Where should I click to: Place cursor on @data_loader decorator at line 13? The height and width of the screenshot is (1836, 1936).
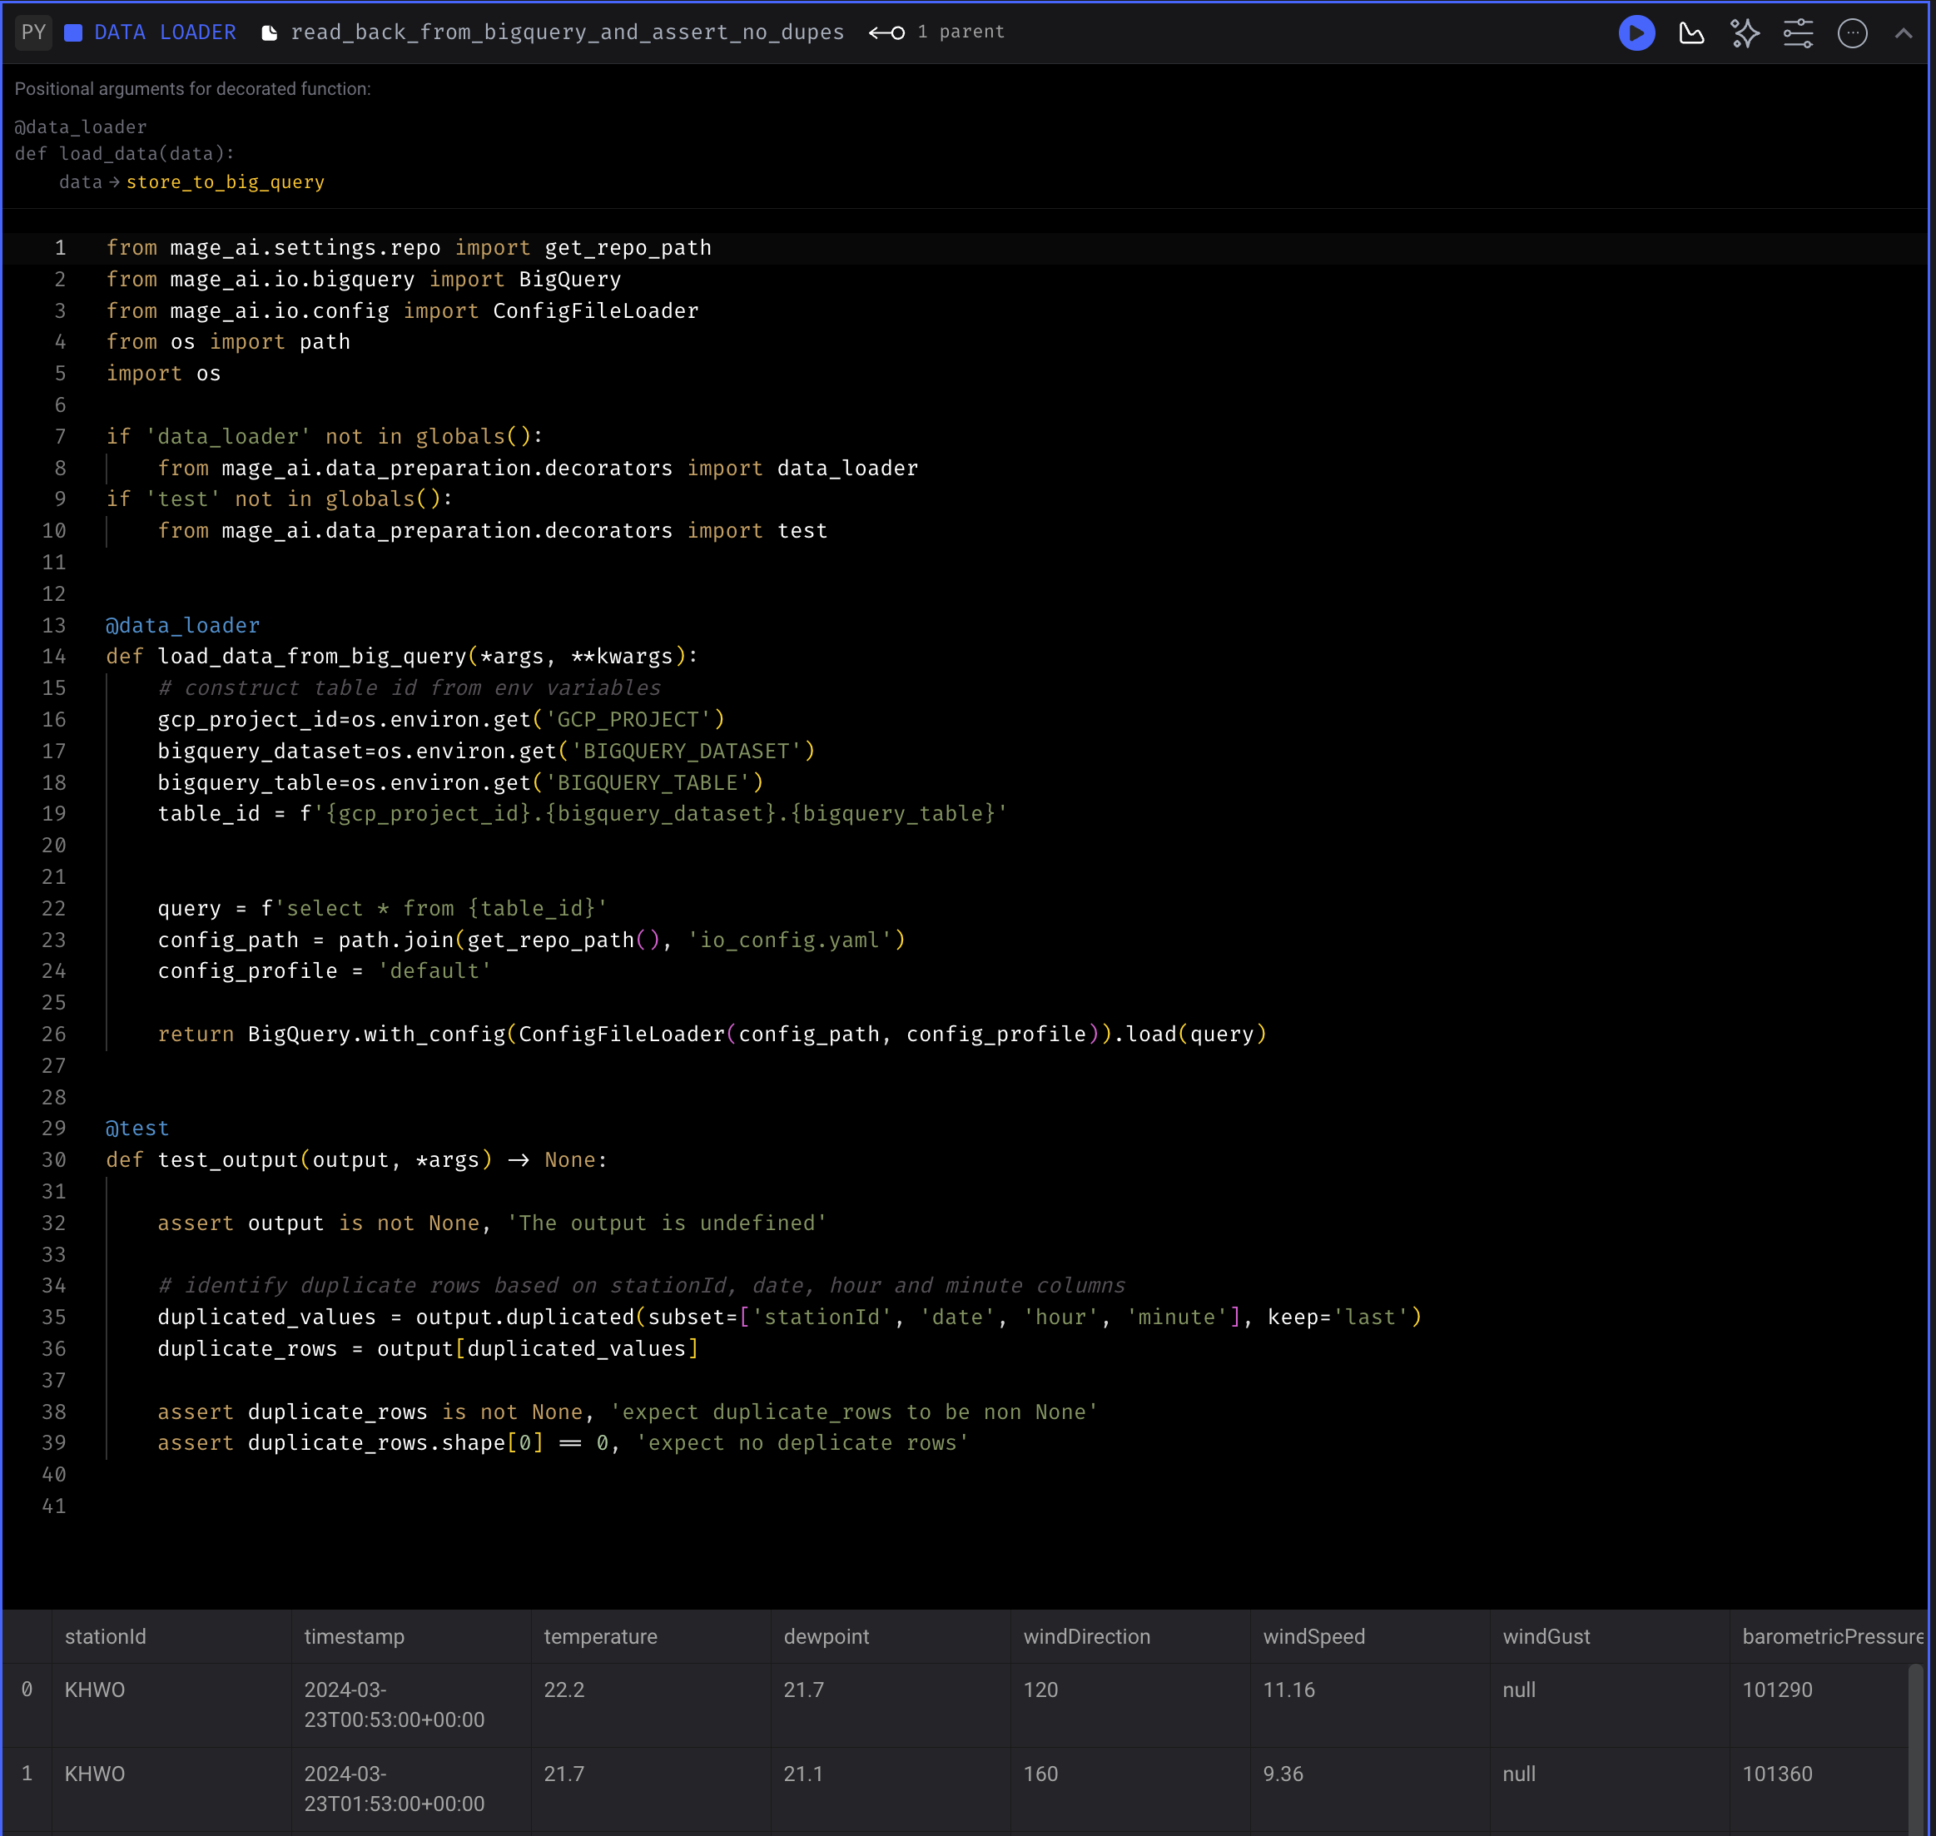coord(183,625)
